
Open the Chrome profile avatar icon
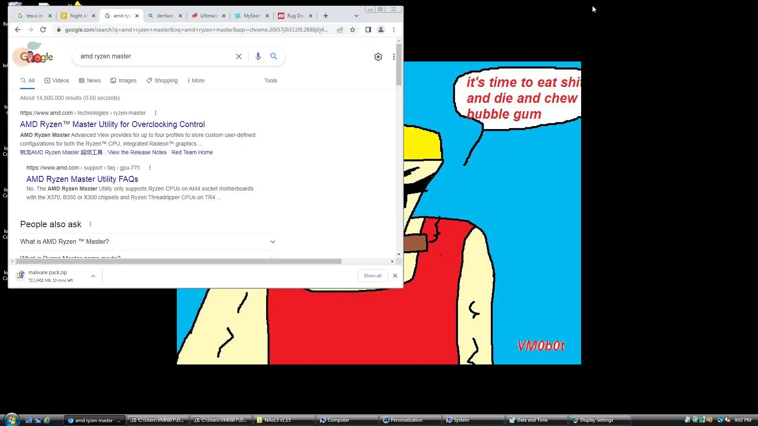[381, 30]
